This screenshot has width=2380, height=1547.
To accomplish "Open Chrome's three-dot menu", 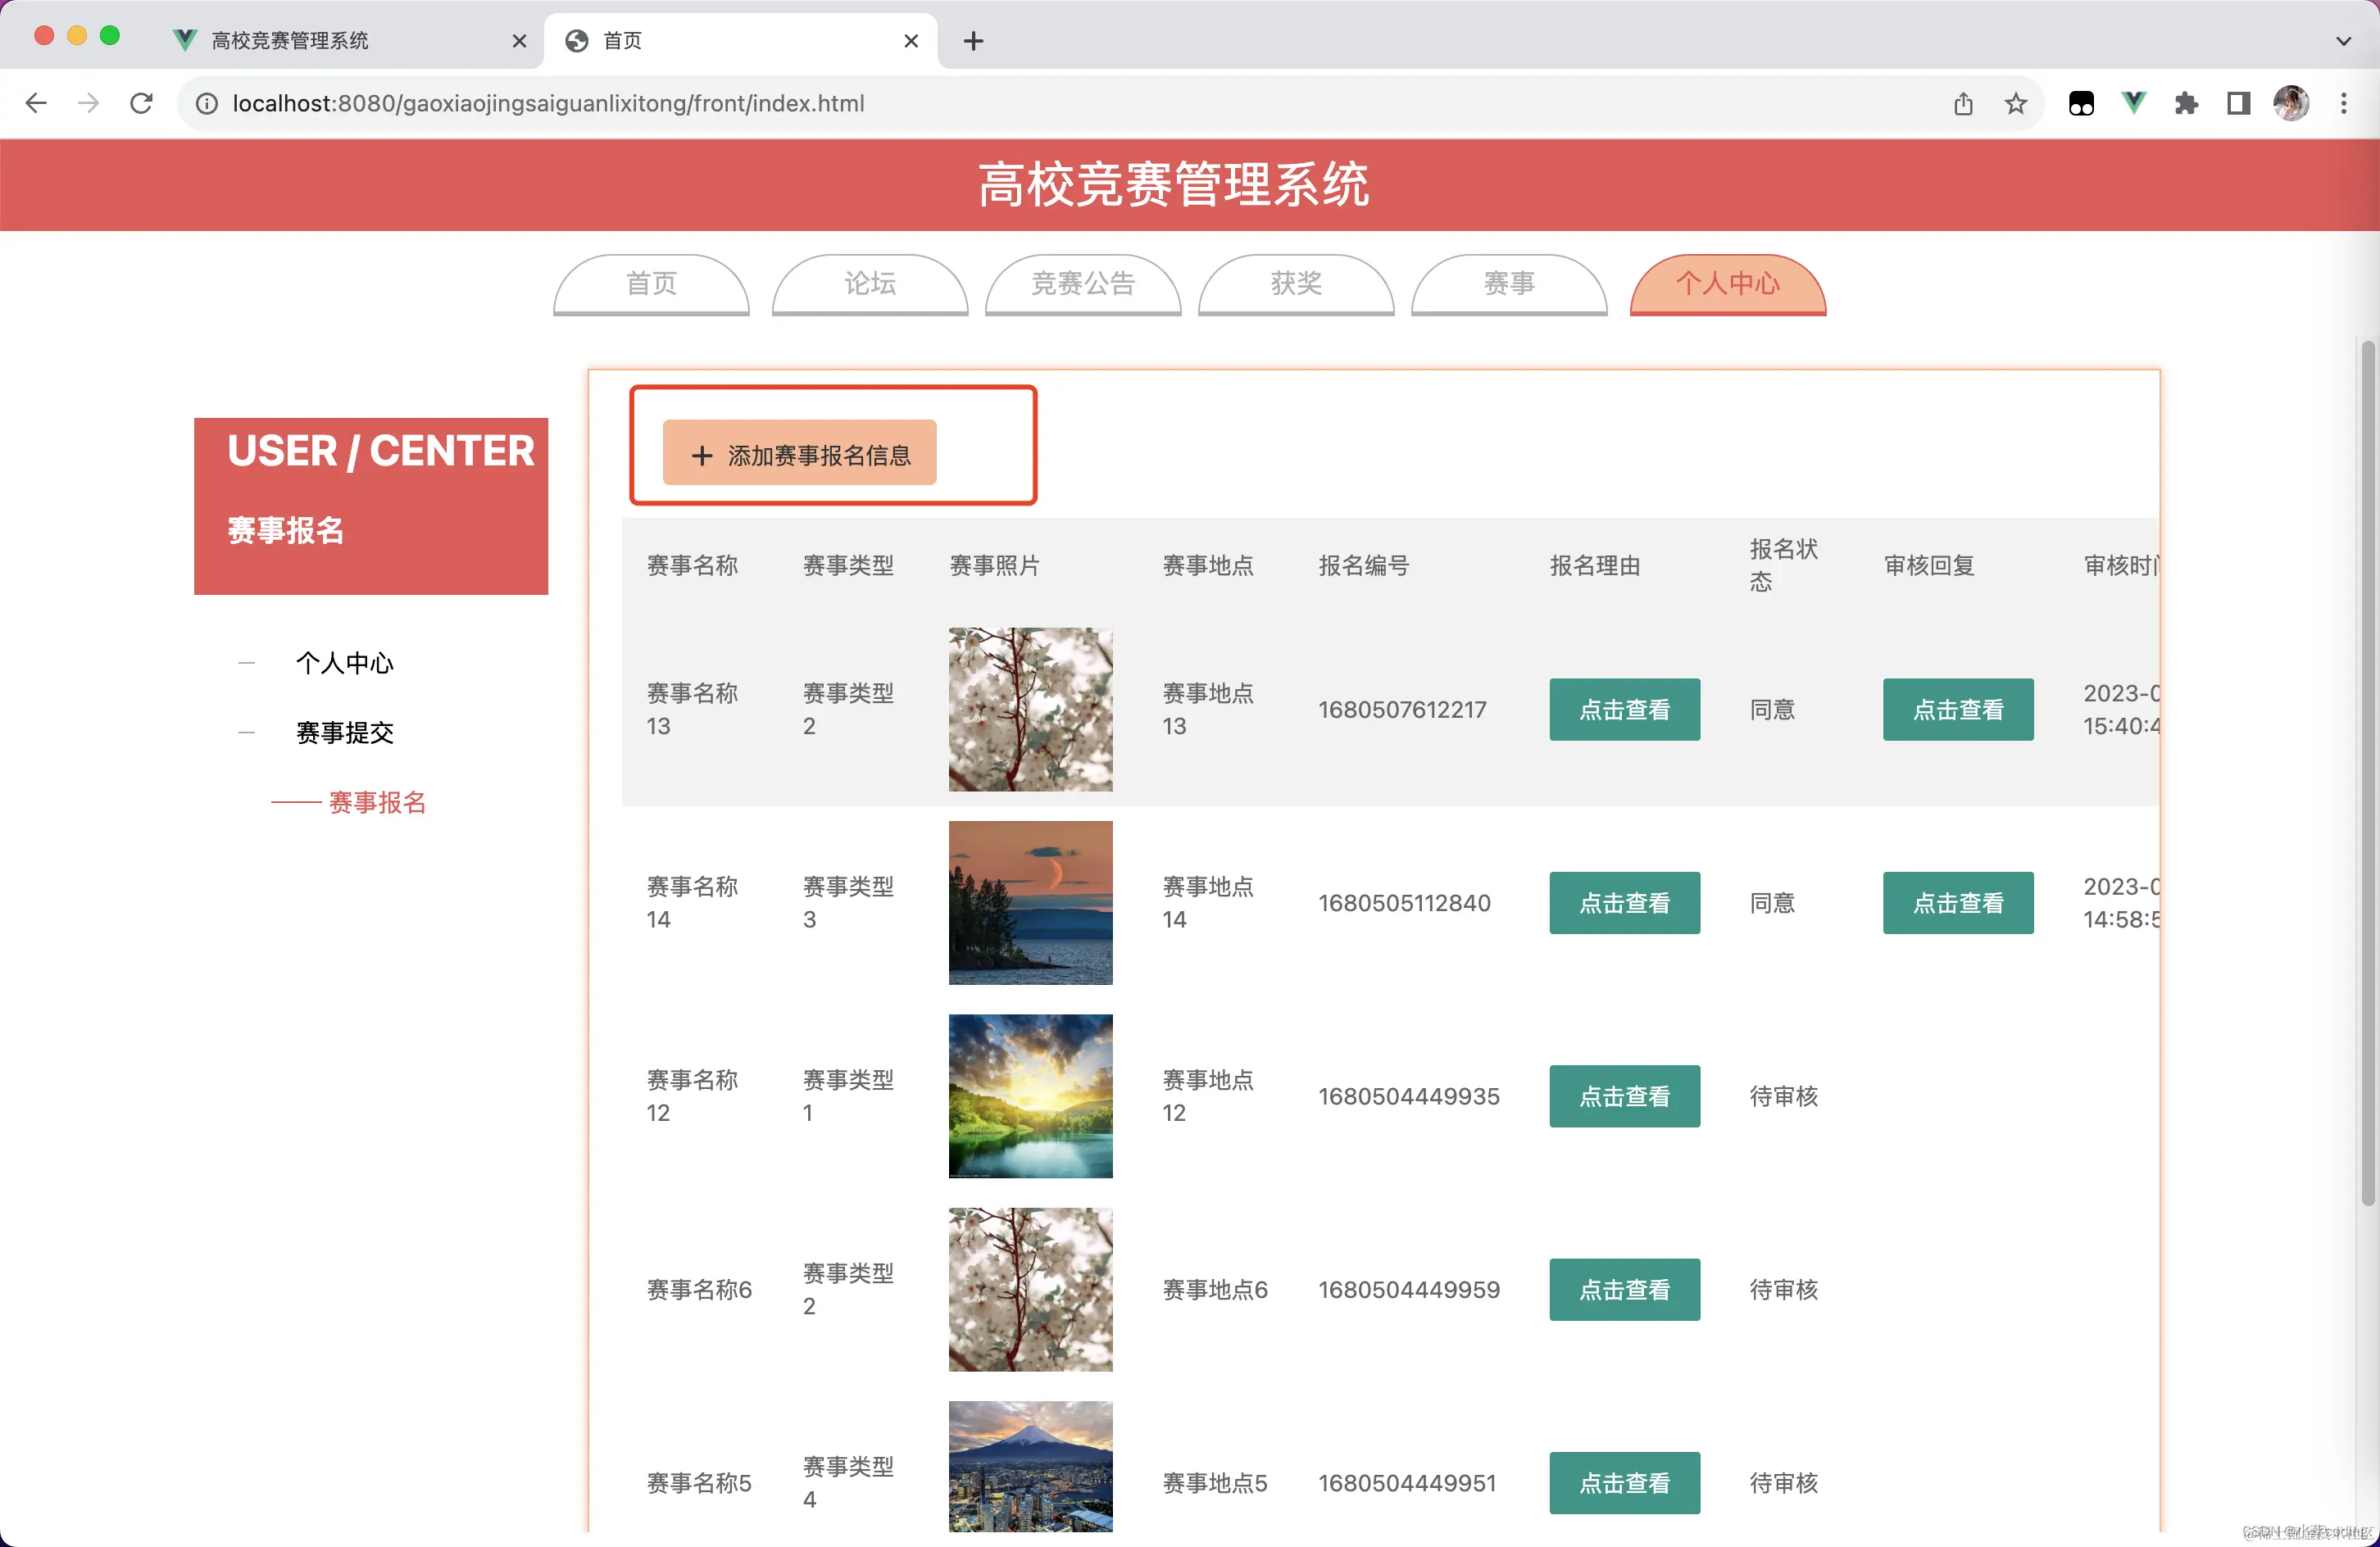I will (x=2345, y=103).
